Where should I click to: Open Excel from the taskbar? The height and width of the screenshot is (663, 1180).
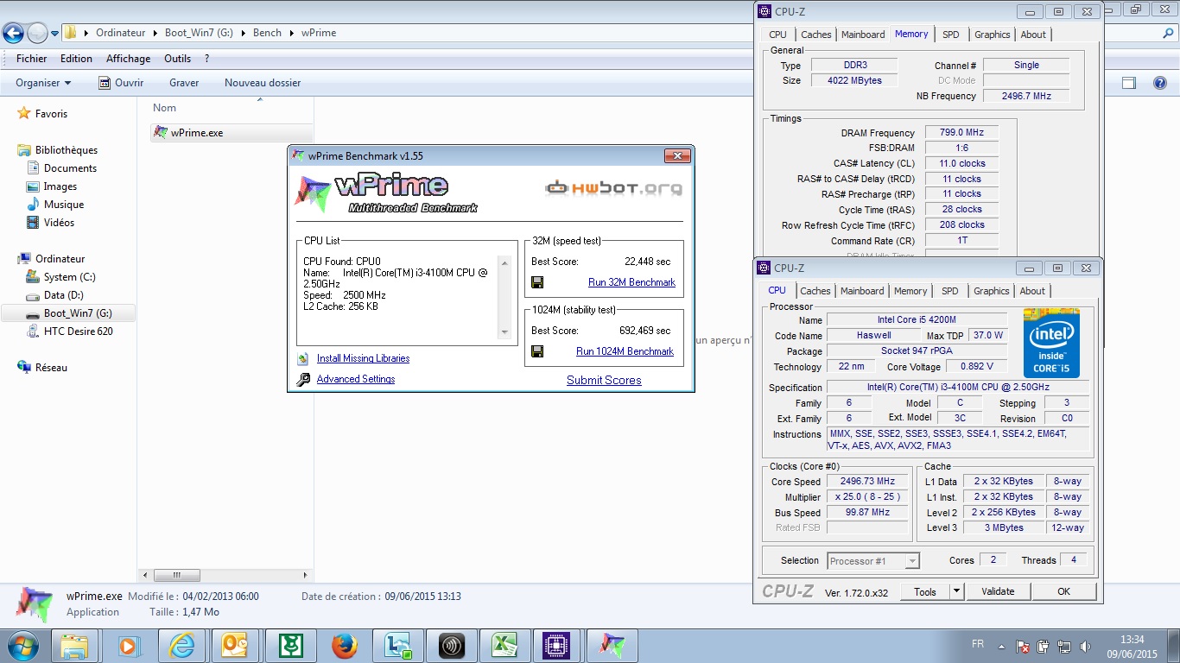(504, 645)
